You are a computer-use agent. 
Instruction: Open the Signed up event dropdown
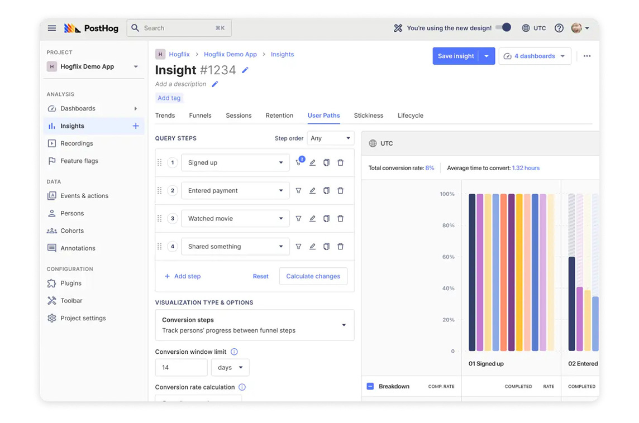click(x=236, y=162)
